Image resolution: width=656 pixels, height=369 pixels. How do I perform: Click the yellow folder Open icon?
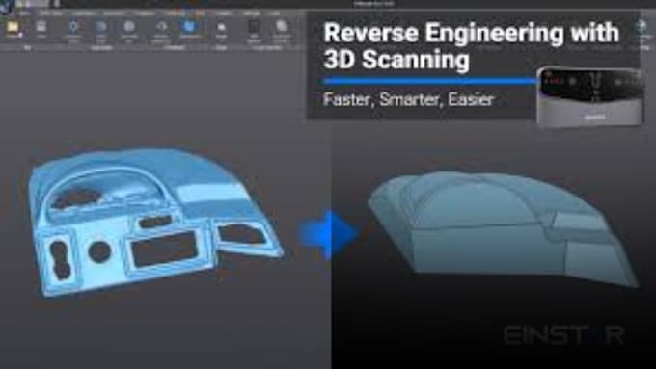(x=14, y=27)
